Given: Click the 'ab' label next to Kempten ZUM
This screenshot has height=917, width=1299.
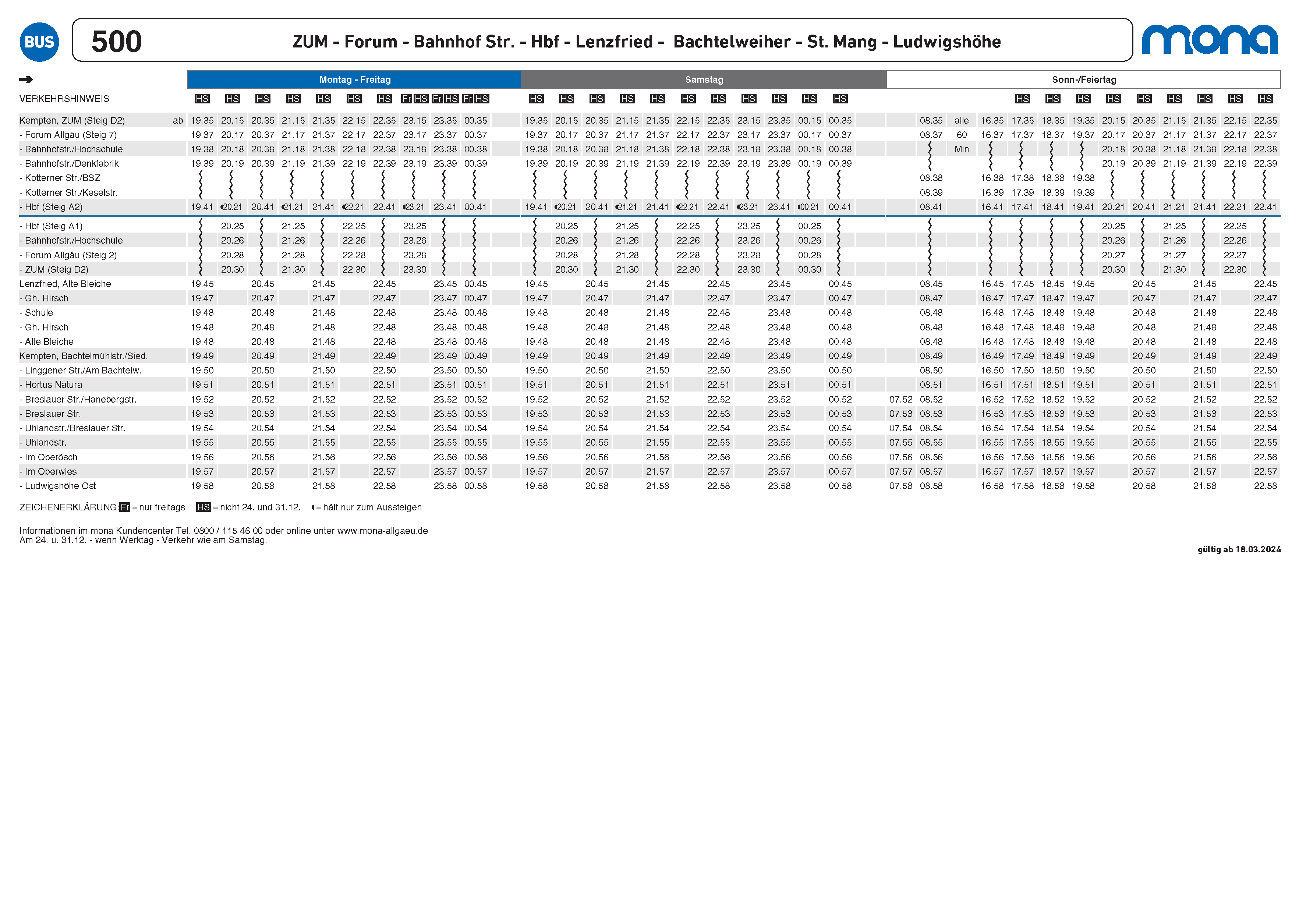Looking at the screenshot, I should 178,120.
